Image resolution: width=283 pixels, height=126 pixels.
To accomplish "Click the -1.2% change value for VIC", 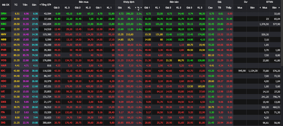I will [139, 97].
